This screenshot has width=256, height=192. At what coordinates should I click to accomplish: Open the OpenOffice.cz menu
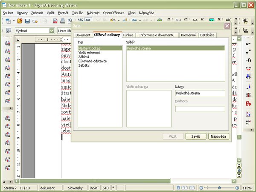(113, 13)
